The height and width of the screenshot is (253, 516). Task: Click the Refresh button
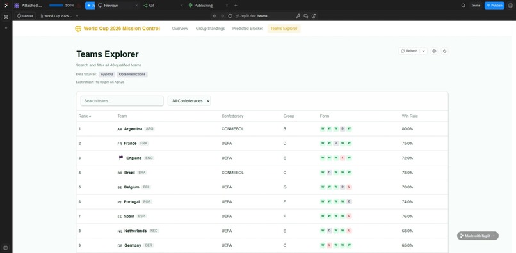click(x=409, y=51)
